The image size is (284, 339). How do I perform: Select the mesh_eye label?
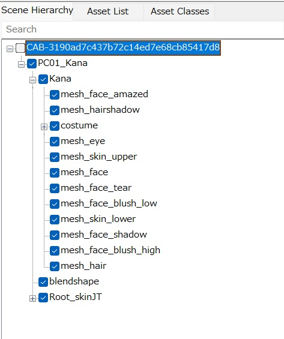click(83, 141)
